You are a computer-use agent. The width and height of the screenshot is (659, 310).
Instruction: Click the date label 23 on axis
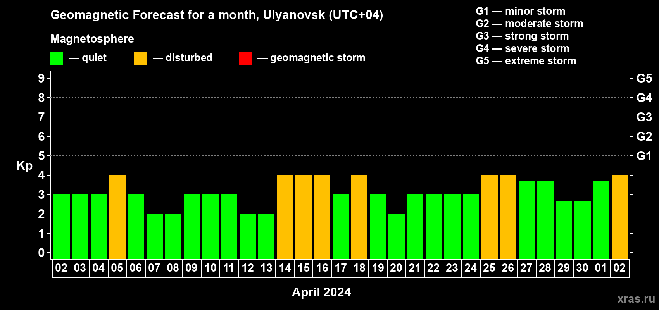click(x=452, y=268)
